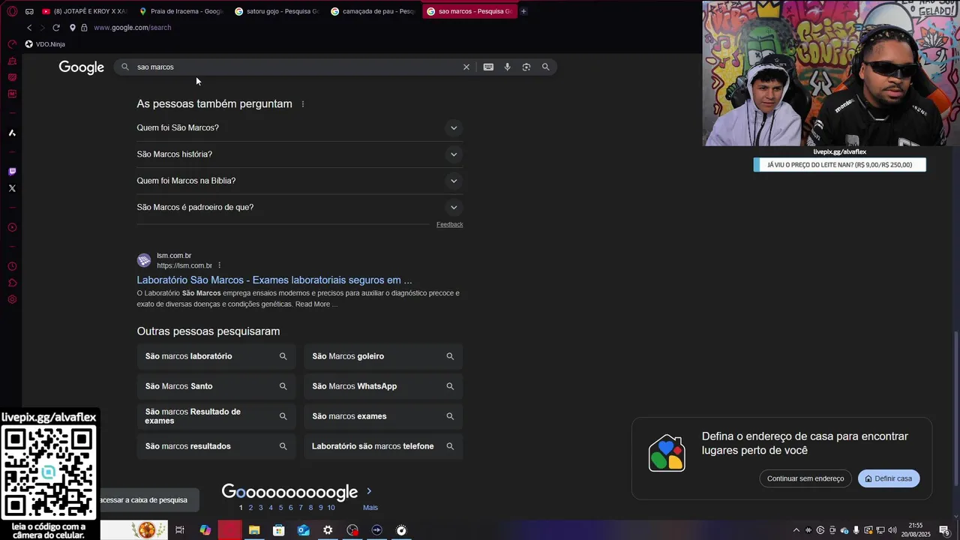Clear the Google search box with X
This screenshot has height=540, width=960.
pyautogui.click(x=466, y=67)
